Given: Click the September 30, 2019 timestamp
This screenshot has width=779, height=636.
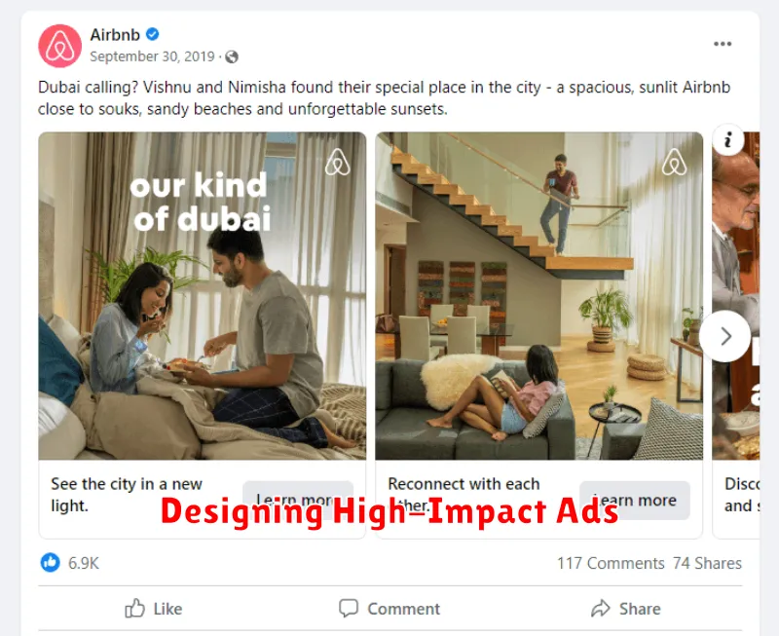Looking at the screenshot, I should click(152, 56).
